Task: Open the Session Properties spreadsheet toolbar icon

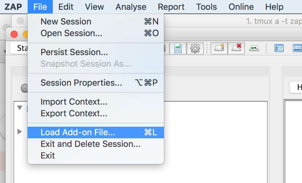Action: pyautogui.click(x=178, y=48)
